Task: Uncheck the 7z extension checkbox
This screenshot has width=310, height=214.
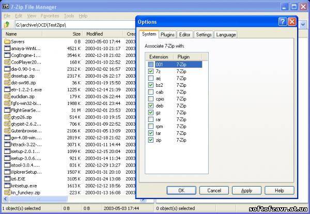Action: tap(151, 71)
